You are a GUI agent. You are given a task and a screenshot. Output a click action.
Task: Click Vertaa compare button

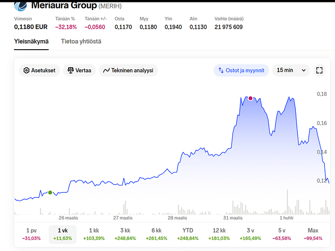click(x=79, y=70)
